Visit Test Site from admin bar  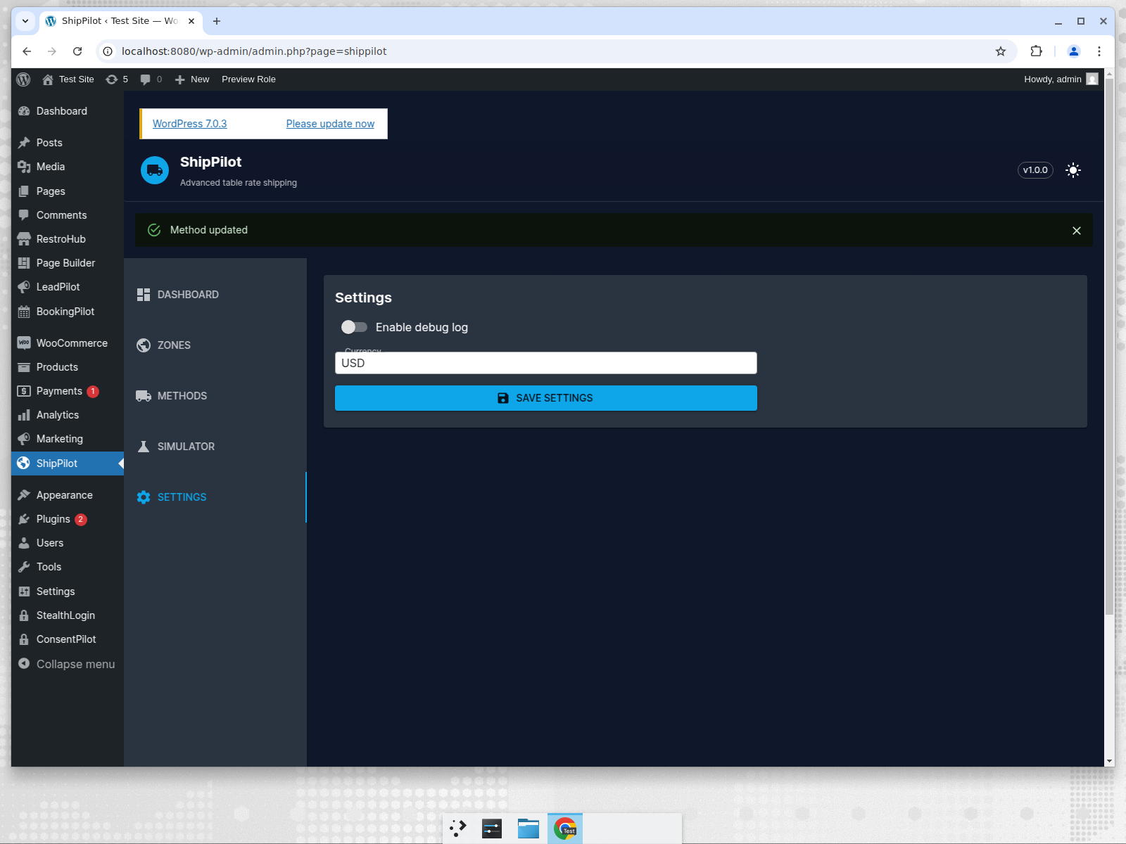click(x=68, y=79)
